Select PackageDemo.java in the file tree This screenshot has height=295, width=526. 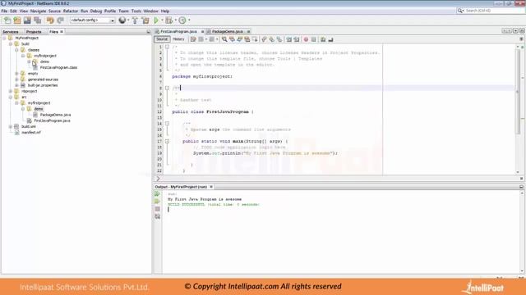point(55,115)
